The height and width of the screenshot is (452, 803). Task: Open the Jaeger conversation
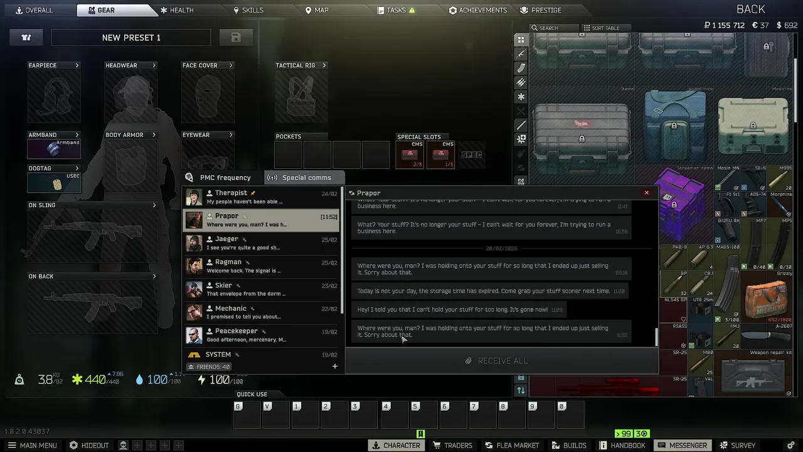pos(261,243)
